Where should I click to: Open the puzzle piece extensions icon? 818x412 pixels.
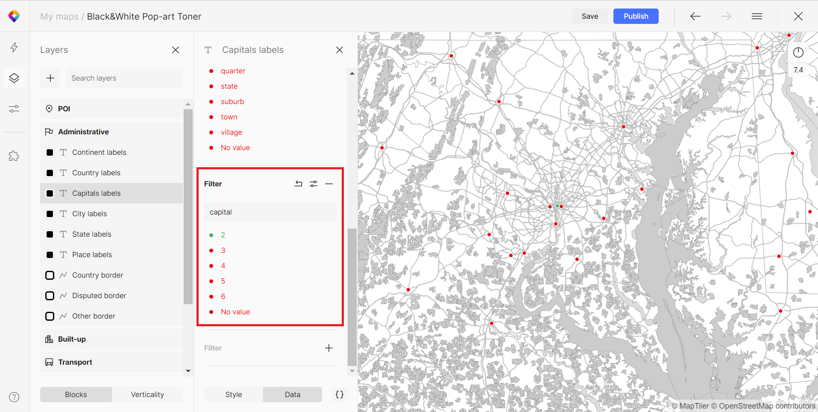click(x=14, y=156)
